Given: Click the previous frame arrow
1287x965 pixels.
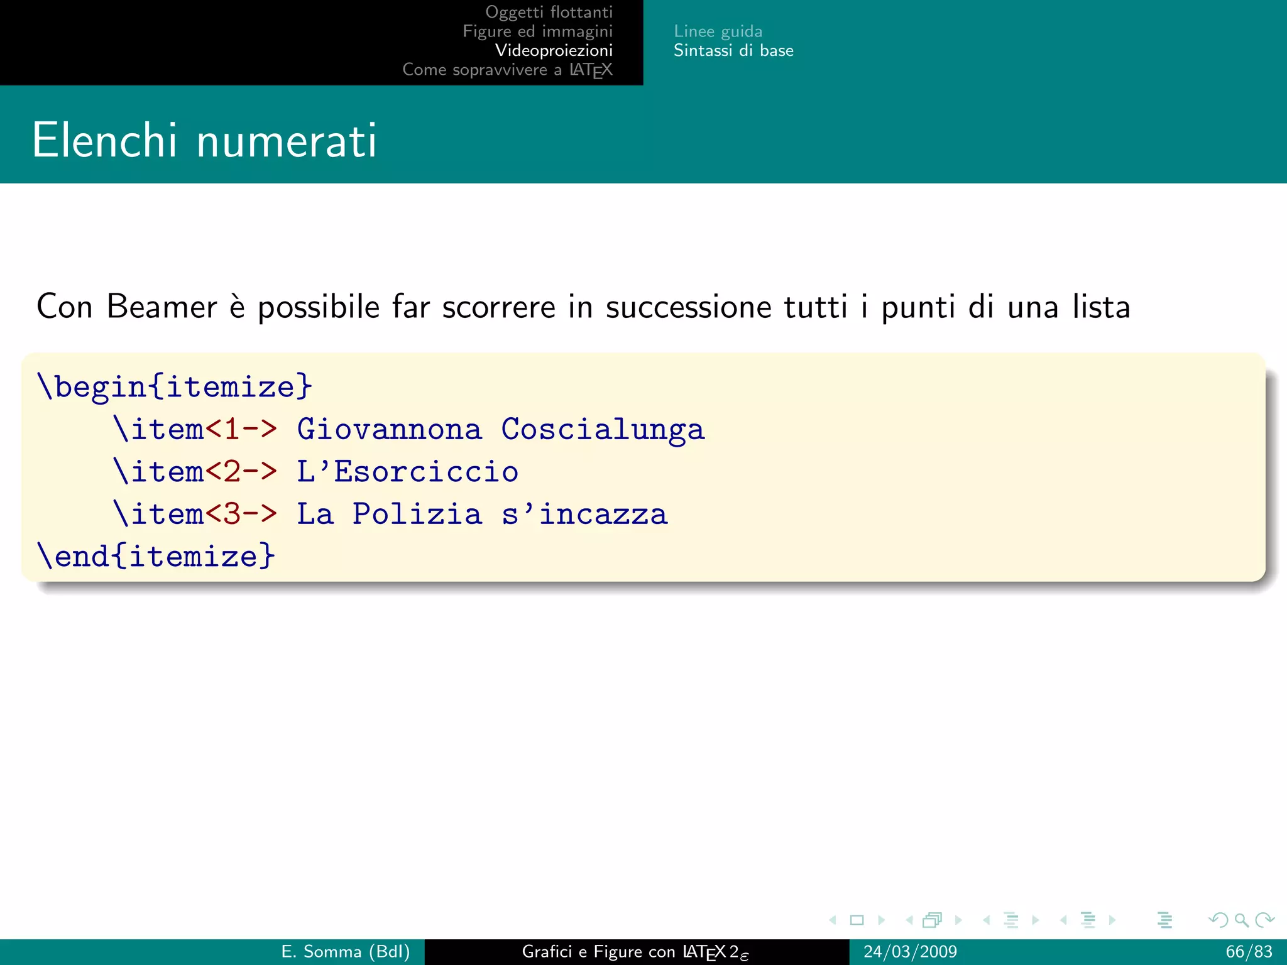Looking at the screenshot, I should click(x=909, y=920).
